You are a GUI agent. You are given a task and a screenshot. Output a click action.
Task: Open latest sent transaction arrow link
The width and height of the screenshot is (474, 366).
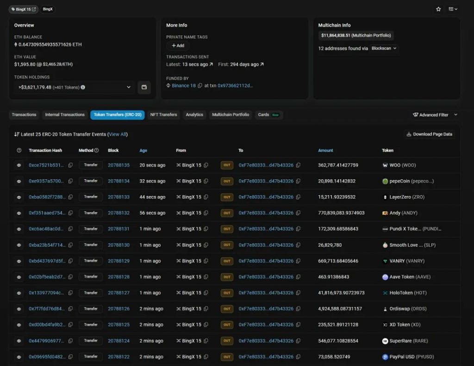pyautogui.click(x=211, y=64)
